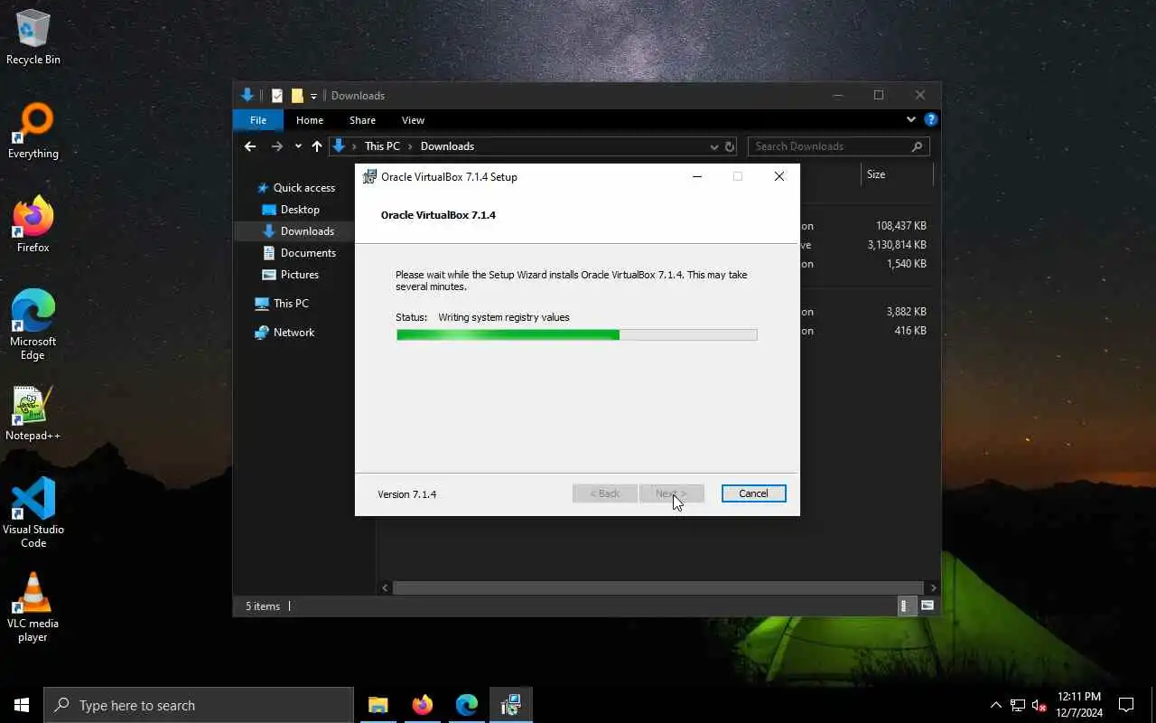Viewport: 1156px width, 723px height.
Task: Select the Microsoft Edge desktop shortcut
Action: click(33, 325)
